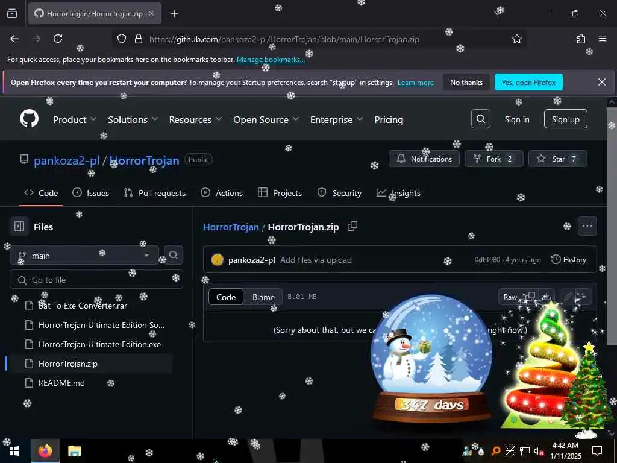This screenshot has width=617, height=463.
Task: Open File Explorer from the taskbar
Action: (x=74, y=451)
